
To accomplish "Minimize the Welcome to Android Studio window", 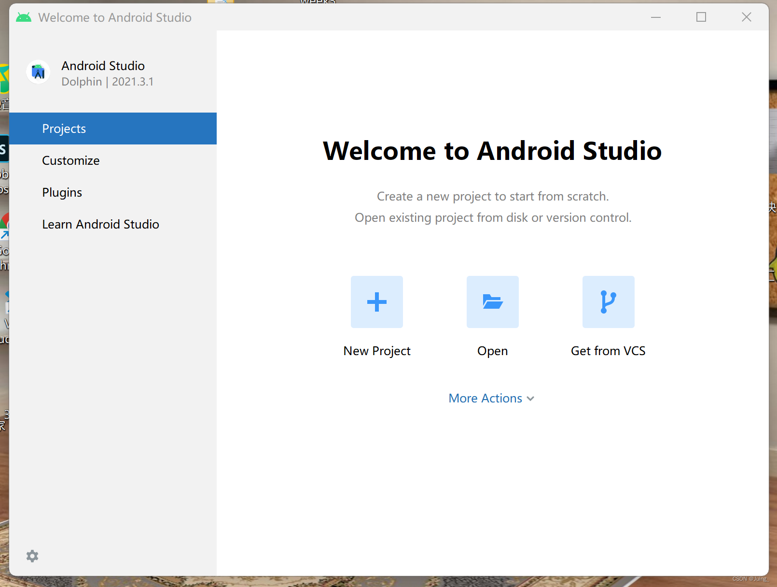I will [x=656, y=17].
